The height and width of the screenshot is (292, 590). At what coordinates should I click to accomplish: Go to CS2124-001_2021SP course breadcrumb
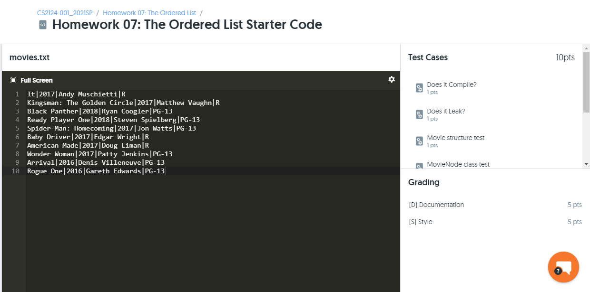click(x=65, y=13)
